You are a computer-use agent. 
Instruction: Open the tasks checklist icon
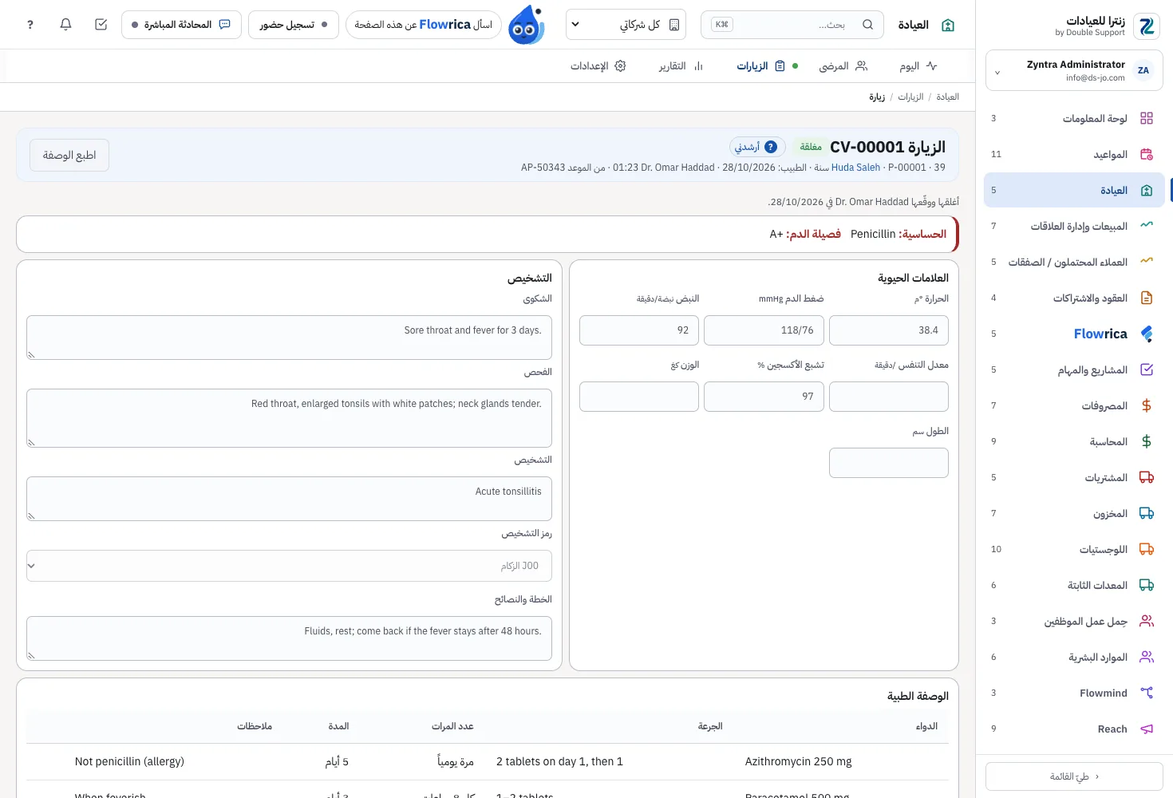[101, 25]
